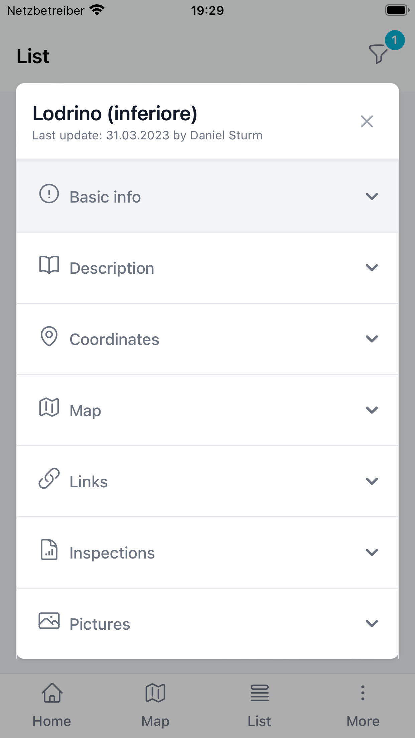Click the Basic info exclamation icon
The image size is (415, 738).
pos(49,194)
